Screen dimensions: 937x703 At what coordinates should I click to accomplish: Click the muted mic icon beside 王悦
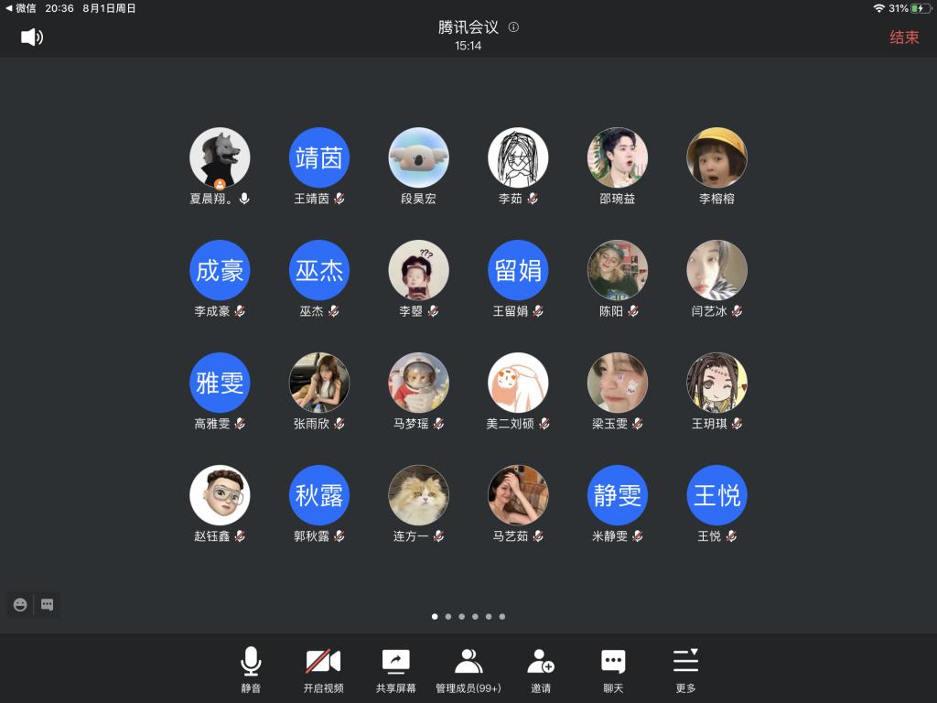(x=731, y=536)
